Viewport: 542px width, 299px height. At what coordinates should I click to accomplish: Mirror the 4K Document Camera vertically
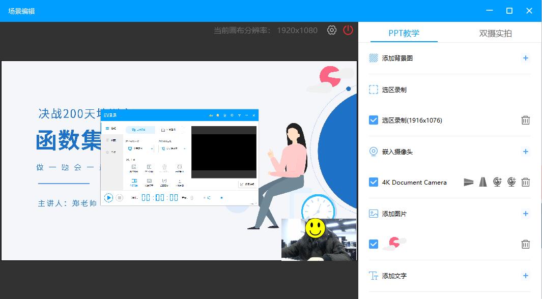[x=468, y=182]
